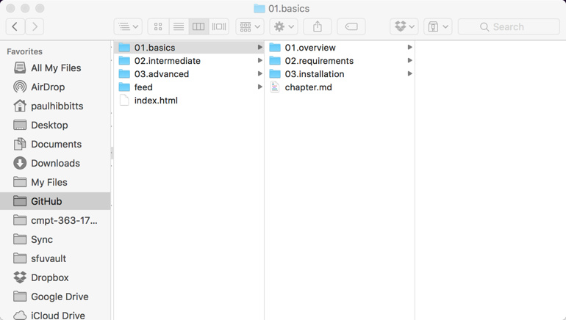This screenshot has width=566, height=320.
Task: Select the 02.intermediate folder
Action: pos(189,60)
